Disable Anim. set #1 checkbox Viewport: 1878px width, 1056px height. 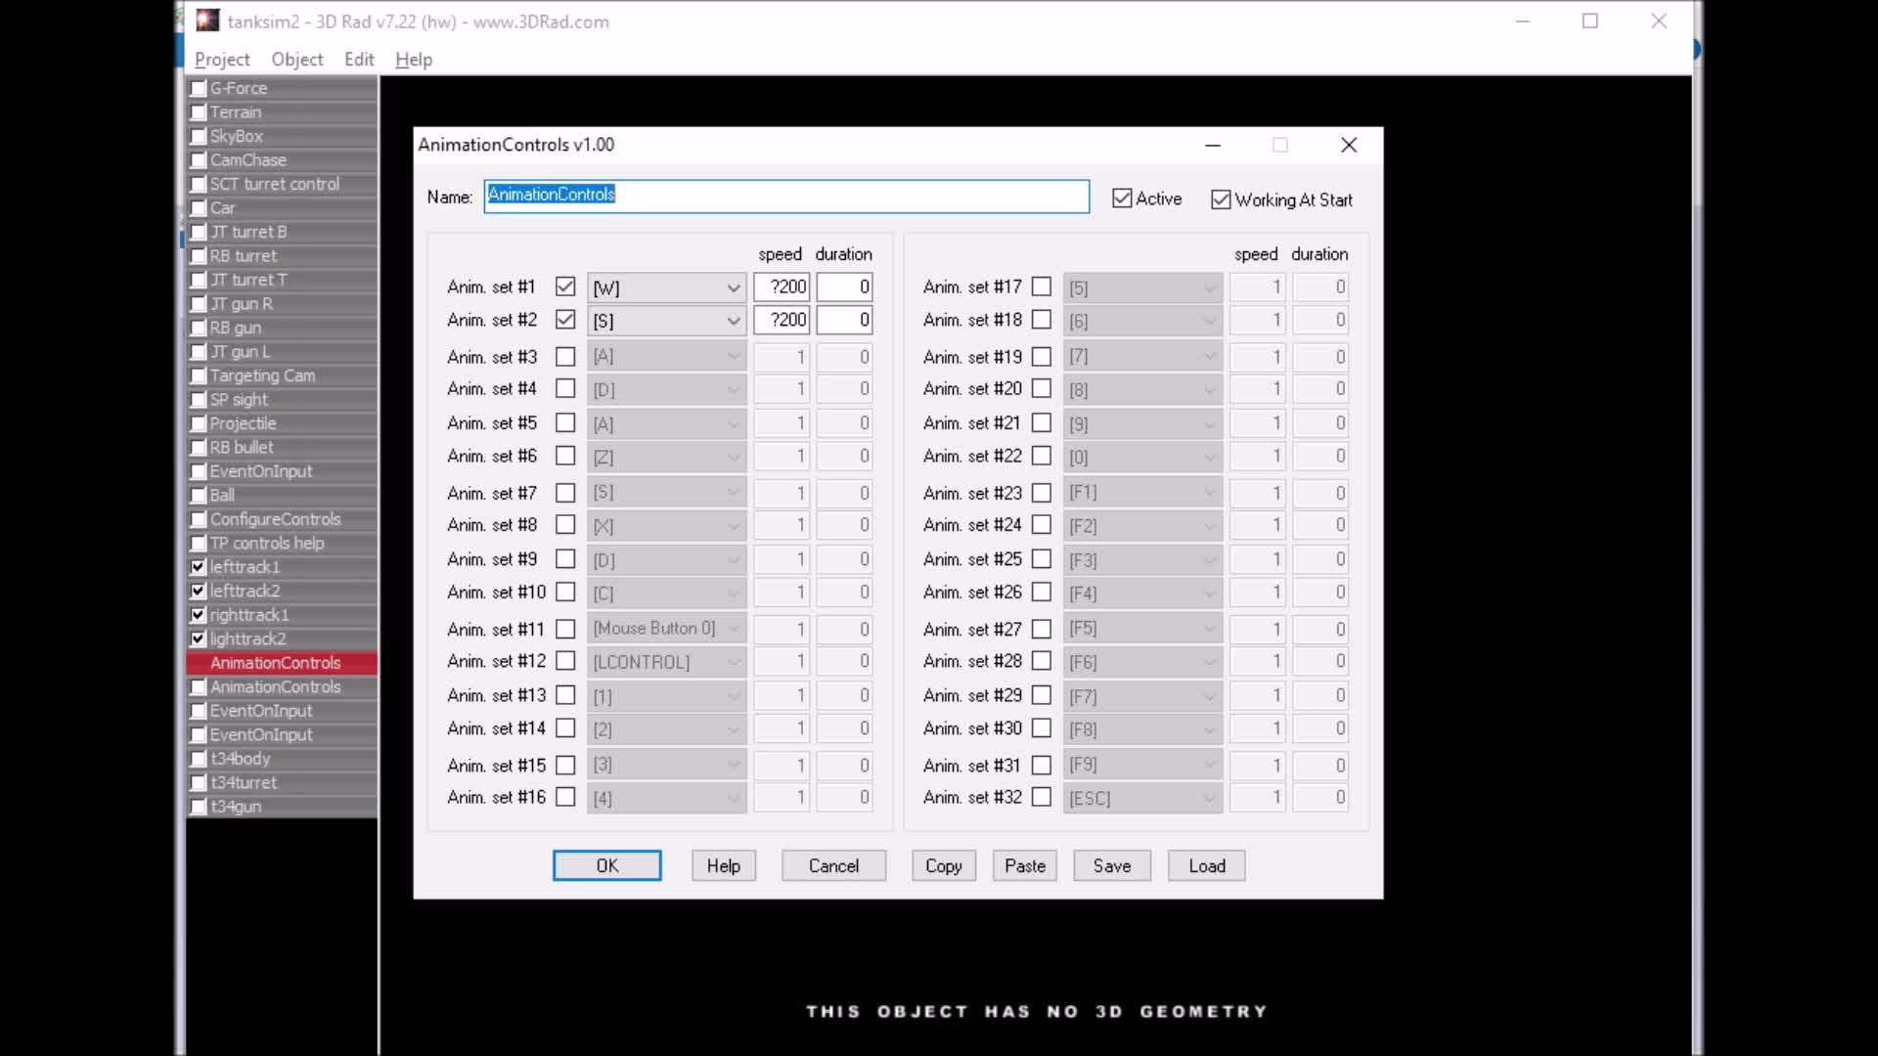click(565, 286)
